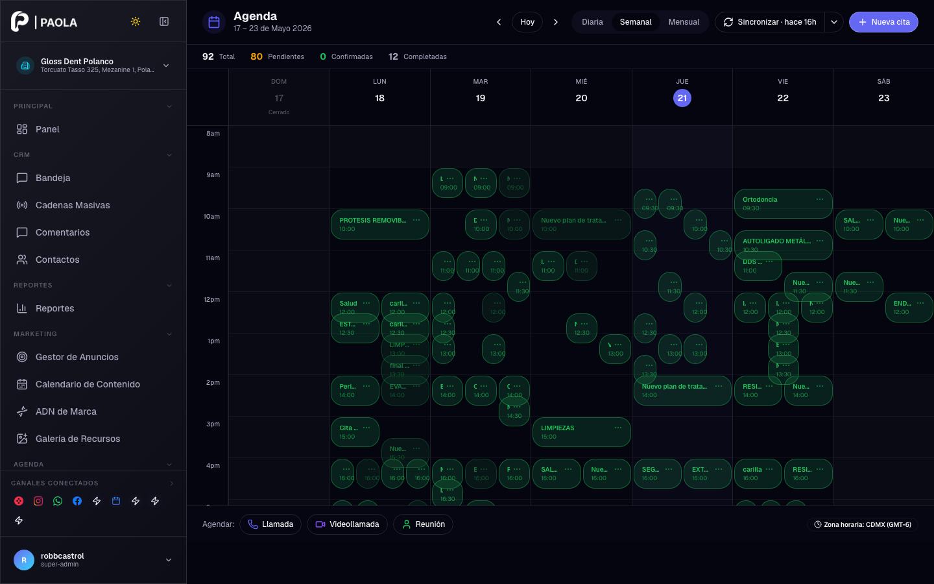This screenshot has height=584, width=934.
Task: Open options on Nuevo plan de trata 14:00
Action: 719,386
